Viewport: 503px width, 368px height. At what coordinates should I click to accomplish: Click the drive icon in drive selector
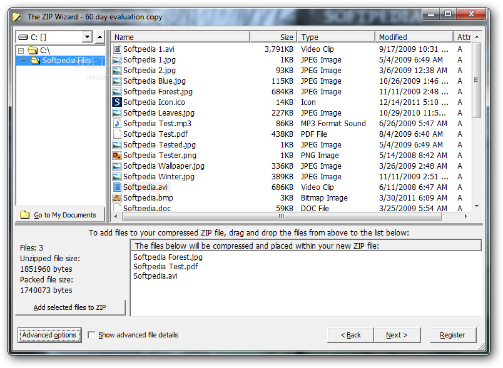(23, 37)
